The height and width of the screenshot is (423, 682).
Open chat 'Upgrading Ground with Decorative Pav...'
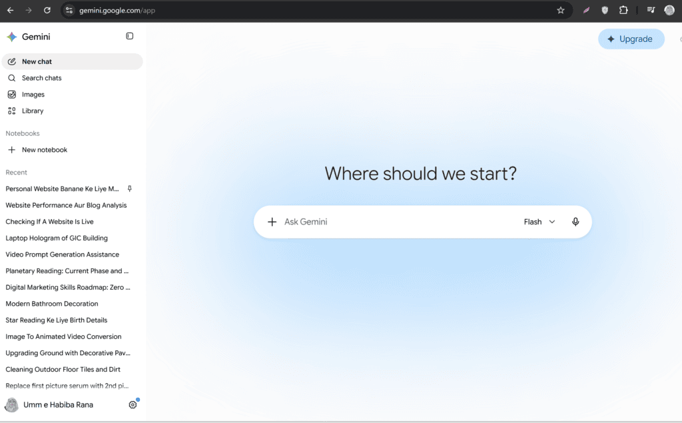[68, 353]
